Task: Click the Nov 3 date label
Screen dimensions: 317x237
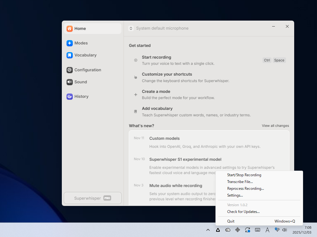Action: (x=138, y=185)
